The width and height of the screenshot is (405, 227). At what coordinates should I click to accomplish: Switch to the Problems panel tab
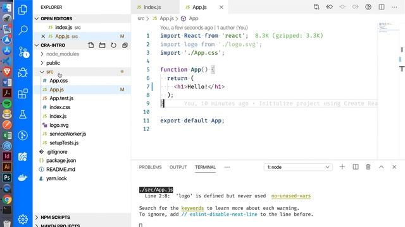[150, 167]
